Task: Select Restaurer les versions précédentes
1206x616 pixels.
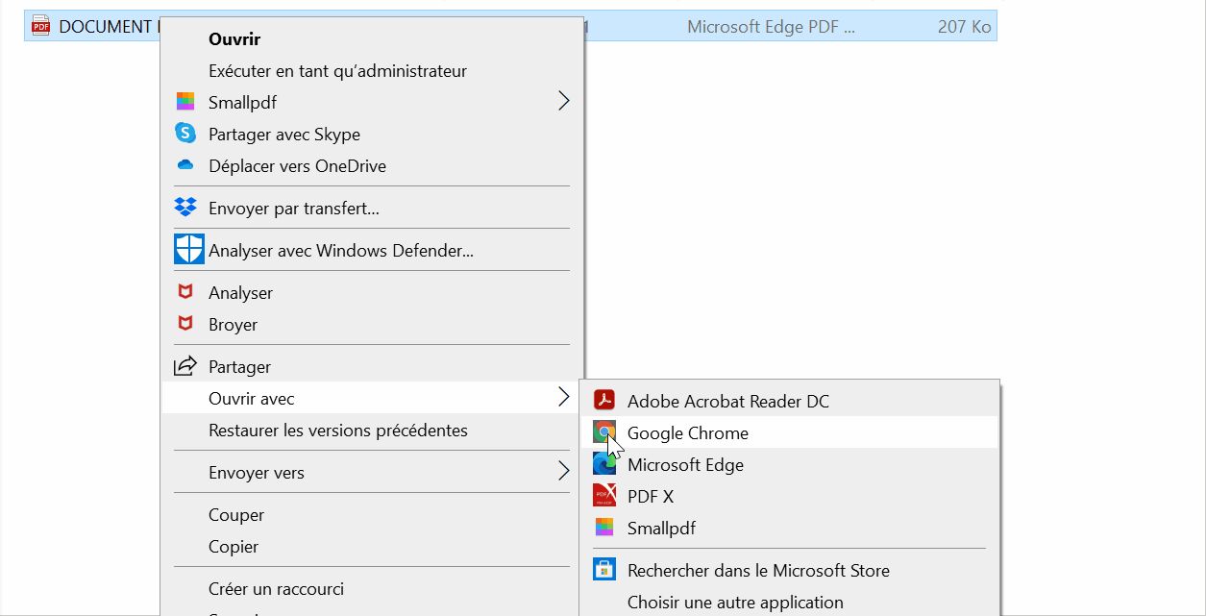Action: tap(373, 431)
